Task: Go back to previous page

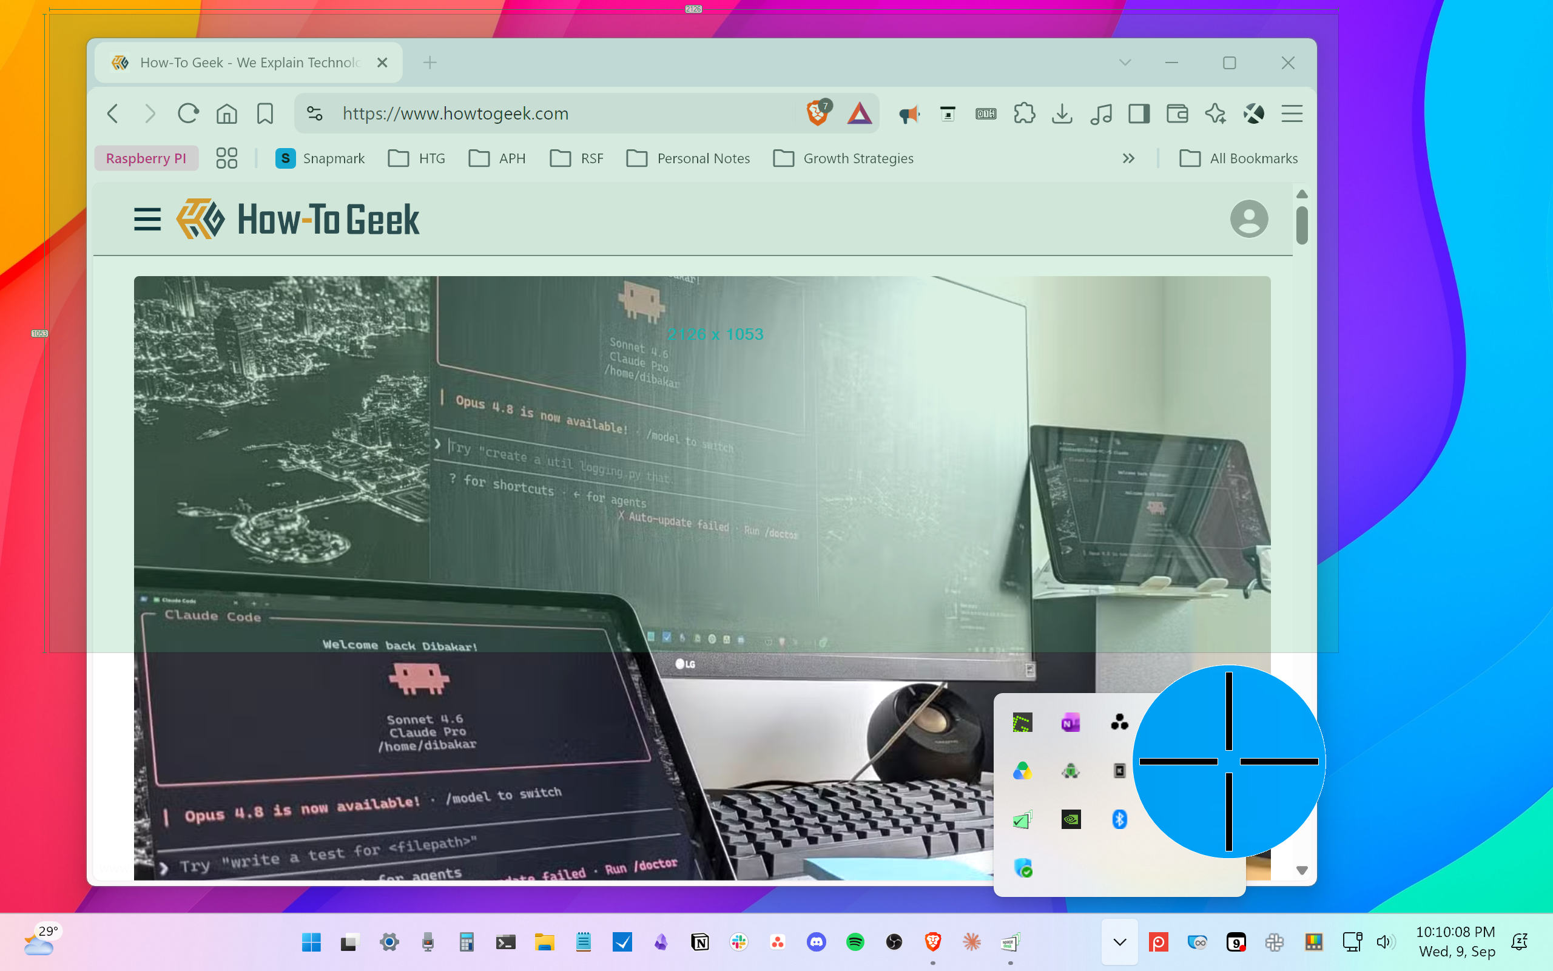Action: click(112, 113)
